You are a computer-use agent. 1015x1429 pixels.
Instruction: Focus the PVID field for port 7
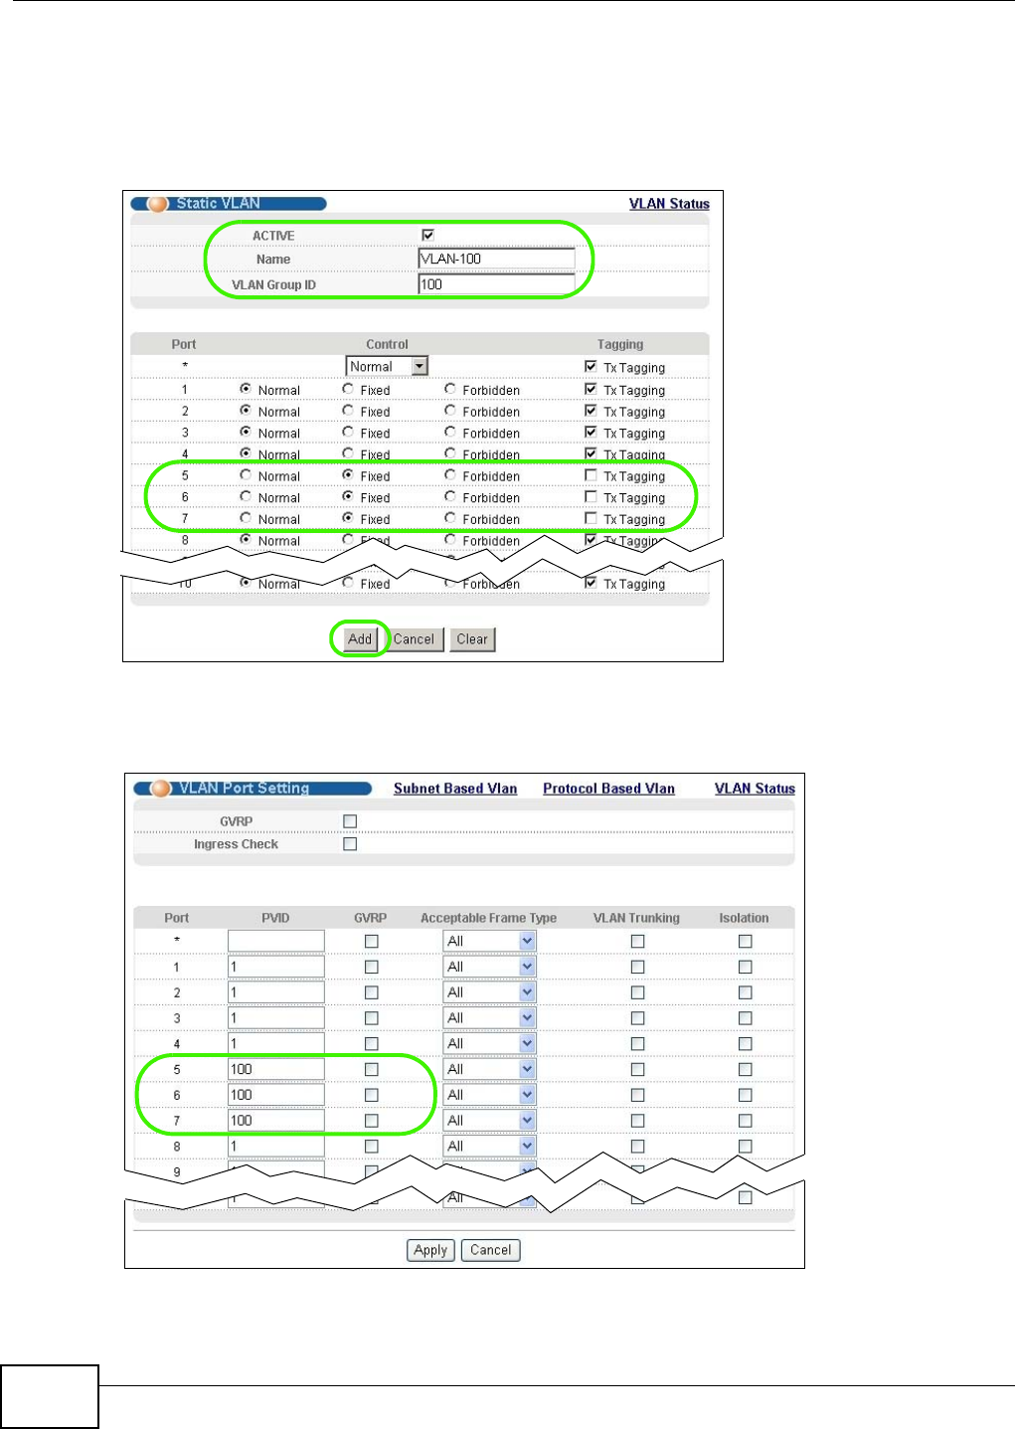[x=276, y=1121]
